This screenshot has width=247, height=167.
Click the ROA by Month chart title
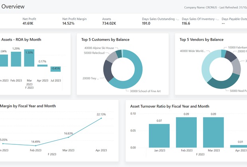[x=21, y=39]
